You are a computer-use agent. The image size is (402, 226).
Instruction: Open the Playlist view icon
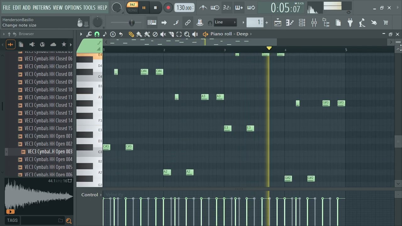point(278,23)
